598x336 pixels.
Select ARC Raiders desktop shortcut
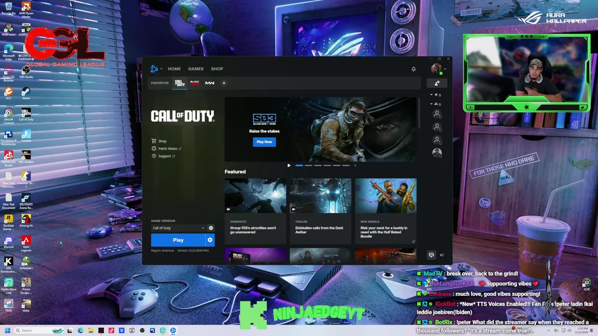(26, 157)
